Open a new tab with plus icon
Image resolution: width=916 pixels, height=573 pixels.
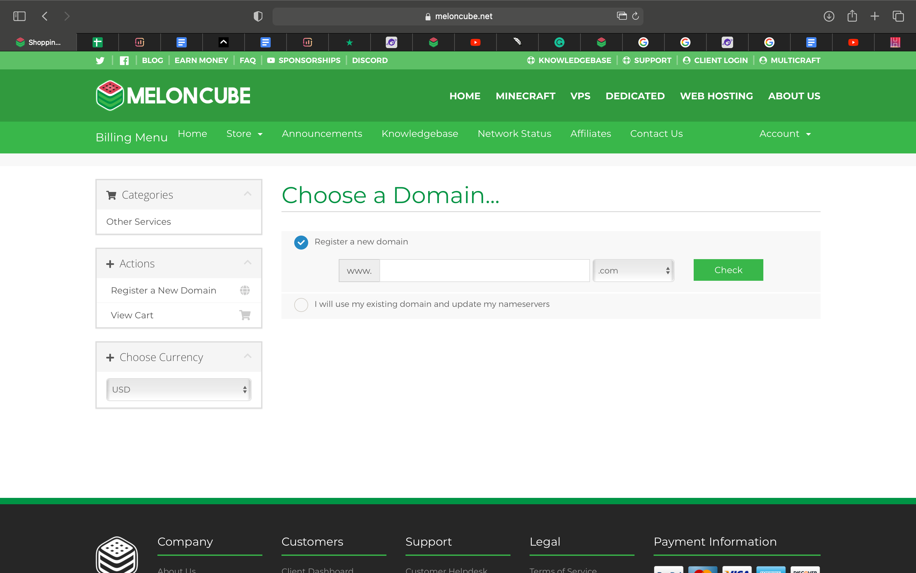click(875, 16)
